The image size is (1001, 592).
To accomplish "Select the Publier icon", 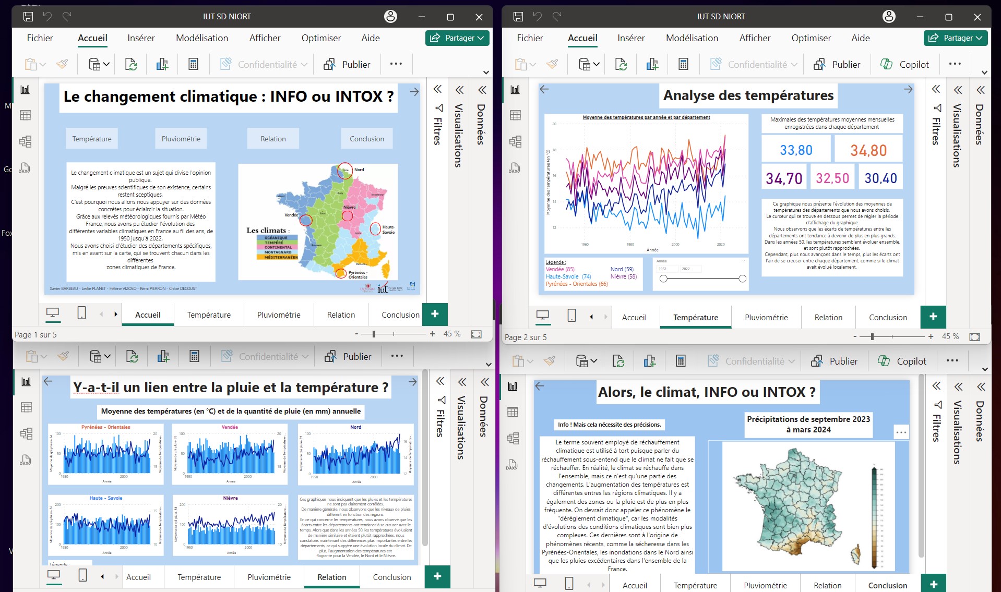I will coord(330,64).
